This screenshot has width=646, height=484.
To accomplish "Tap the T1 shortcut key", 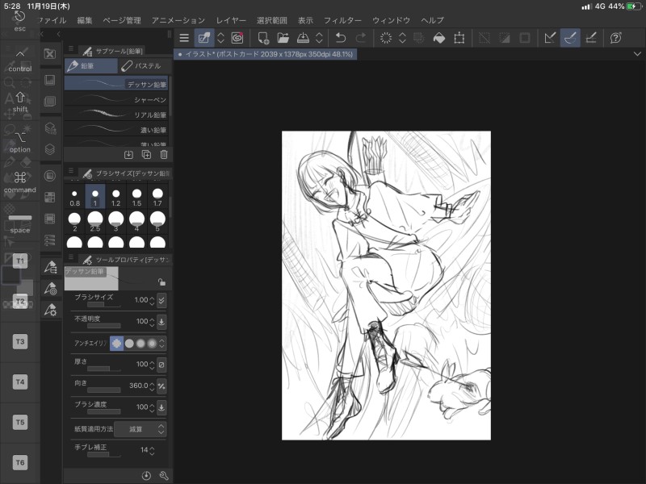I will tap(19, 261).
